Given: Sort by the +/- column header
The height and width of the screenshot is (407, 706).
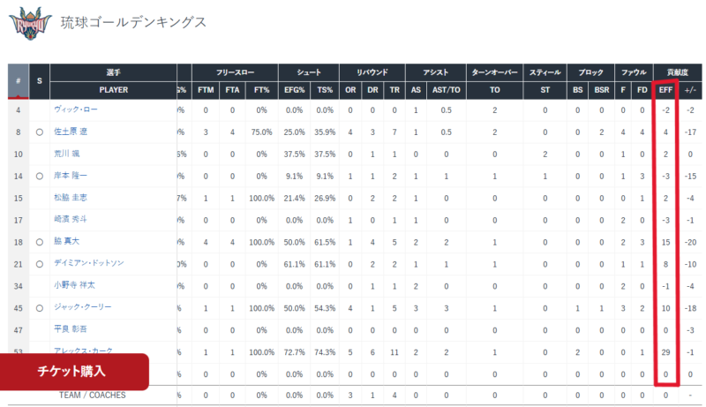Looking at the screenshot, I should coord(691,90).
